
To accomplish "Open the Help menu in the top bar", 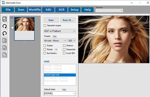I will 87,10.
